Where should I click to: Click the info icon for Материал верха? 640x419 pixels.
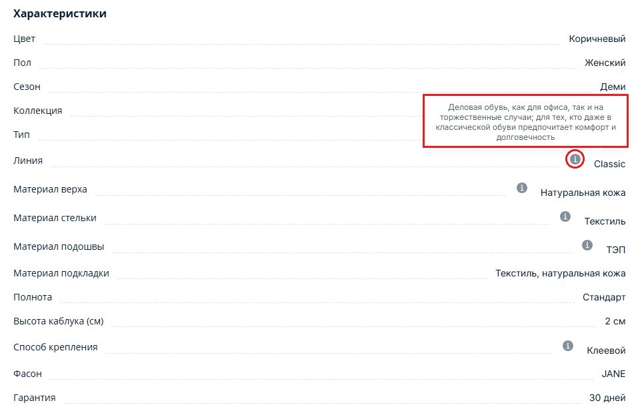click(522, 189)
